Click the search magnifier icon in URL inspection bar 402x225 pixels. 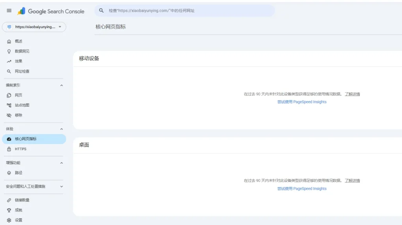[x=101, y=11]
